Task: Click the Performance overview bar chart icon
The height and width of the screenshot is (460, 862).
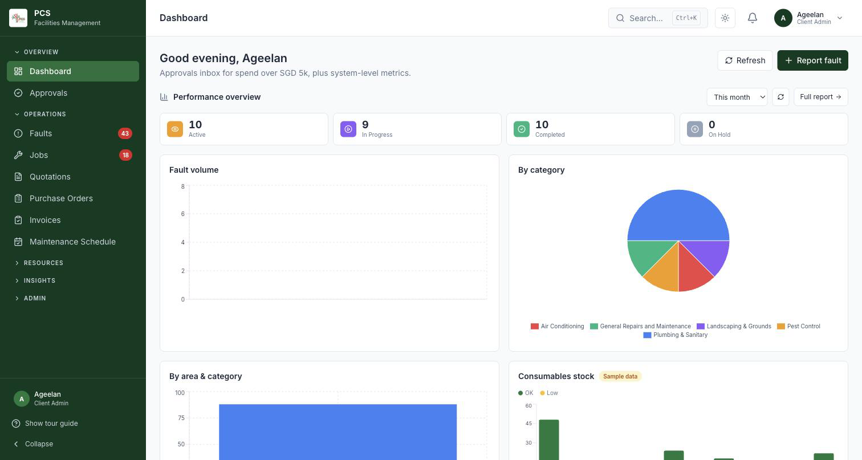Action: coord(164,97)
